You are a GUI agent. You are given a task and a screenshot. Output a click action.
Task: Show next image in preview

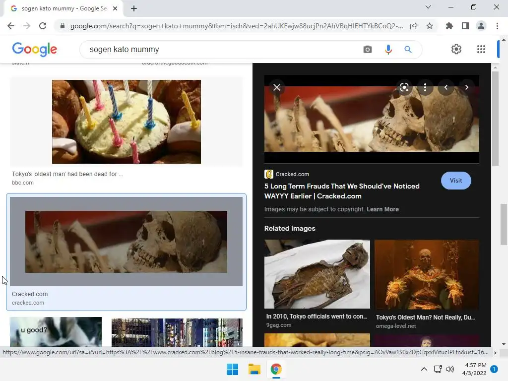[x=466, y=87]
